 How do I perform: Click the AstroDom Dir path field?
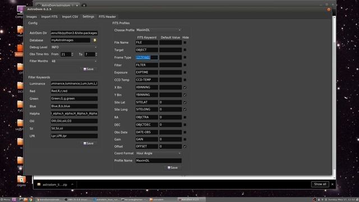[x=74, y=33]
